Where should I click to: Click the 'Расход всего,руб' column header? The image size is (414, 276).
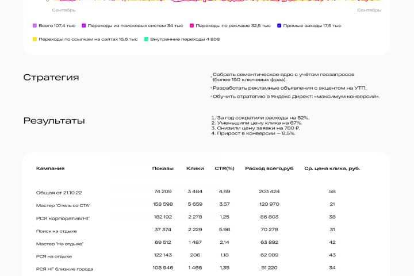(269, 168)
